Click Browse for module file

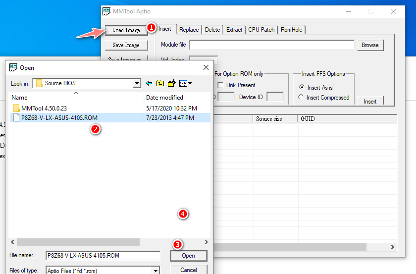coord(370,45)
